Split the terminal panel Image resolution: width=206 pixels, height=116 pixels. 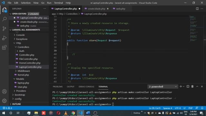tap(188, 86)
